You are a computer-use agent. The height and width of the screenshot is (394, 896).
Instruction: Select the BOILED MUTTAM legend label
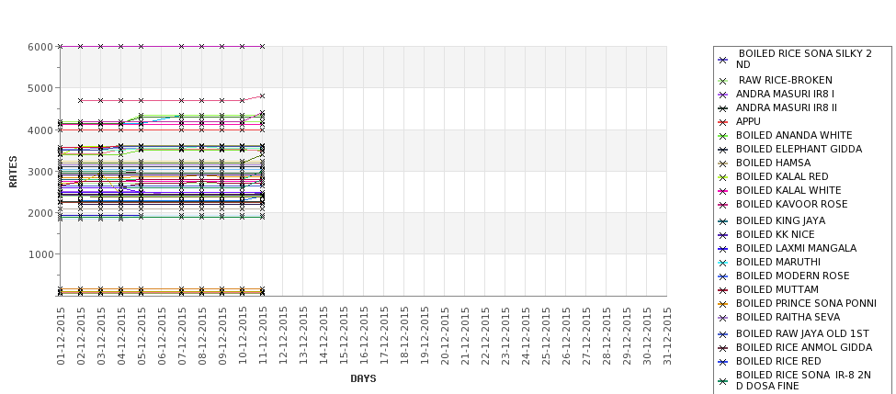777,289
